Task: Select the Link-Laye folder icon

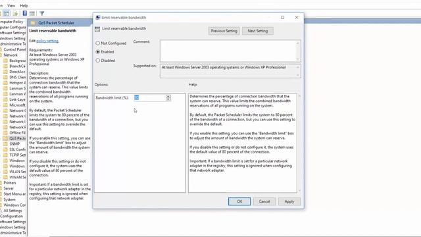Action: point(5,99)
